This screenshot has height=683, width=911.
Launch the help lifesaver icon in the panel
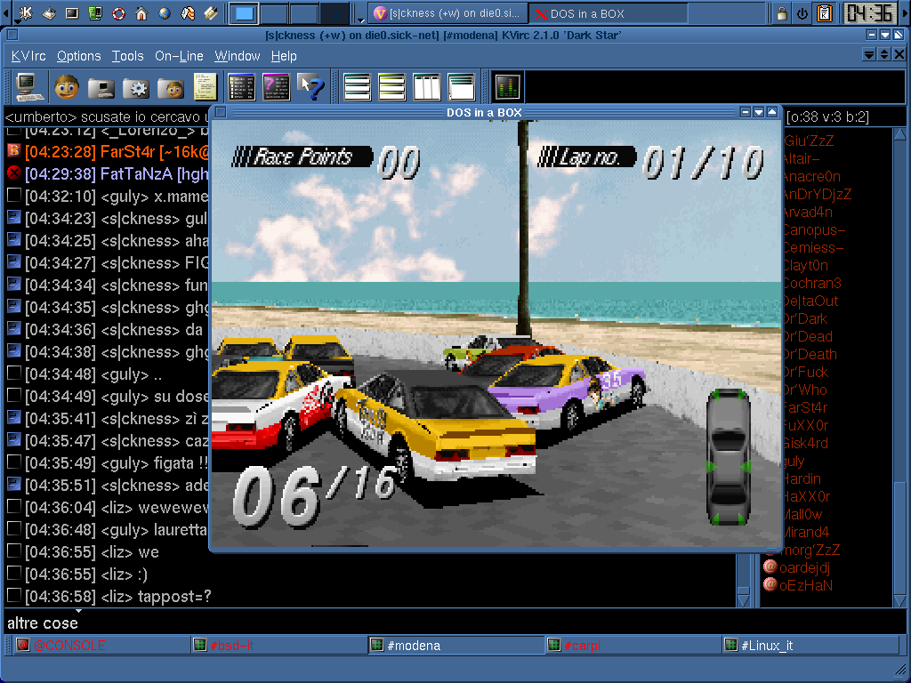pyautogui.click(x=118, y=12)
